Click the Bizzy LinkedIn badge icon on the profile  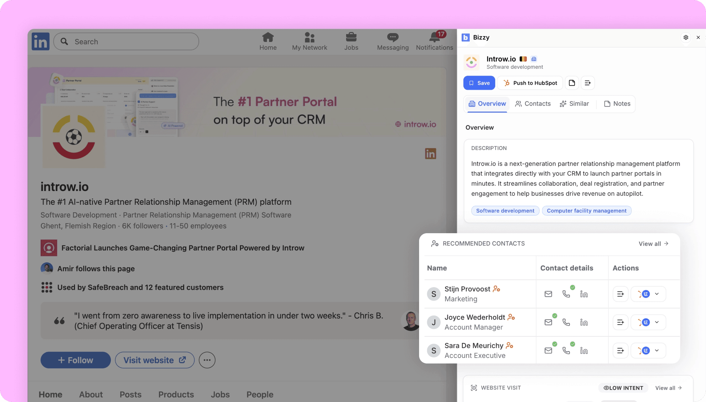[430, 153]
